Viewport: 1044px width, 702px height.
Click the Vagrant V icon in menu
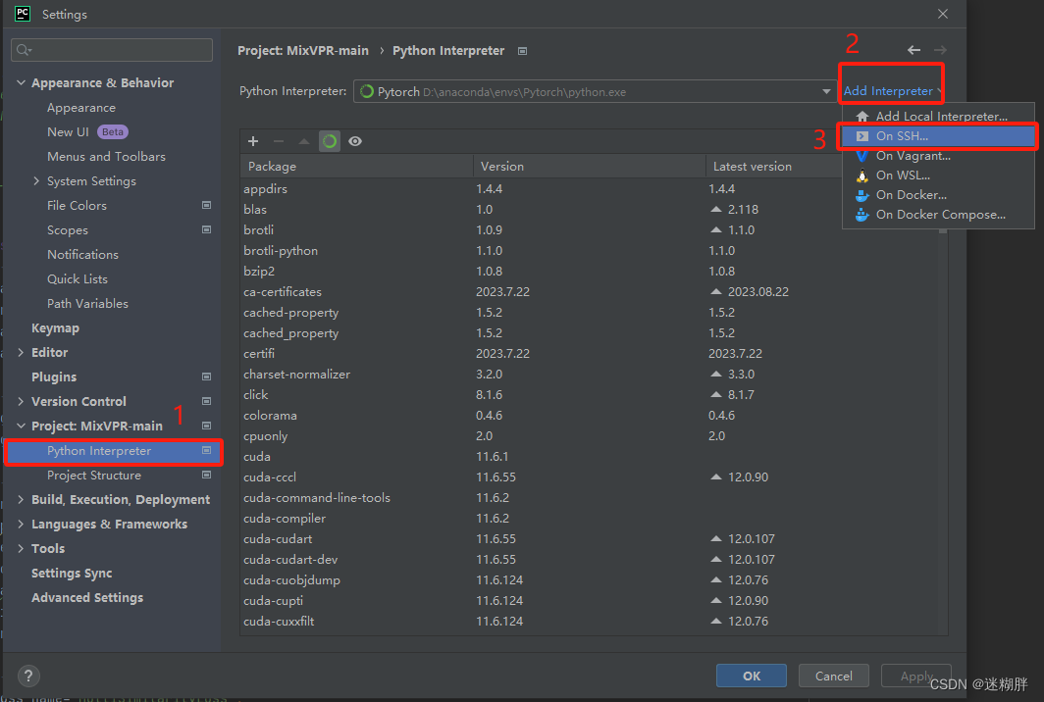pyautogui.click(x=862, y=156)
